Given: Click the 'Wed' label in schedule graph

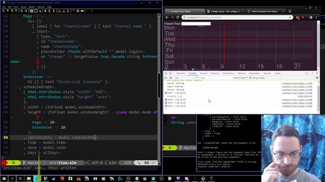Looking at the screenshot, I should (170, 39).
